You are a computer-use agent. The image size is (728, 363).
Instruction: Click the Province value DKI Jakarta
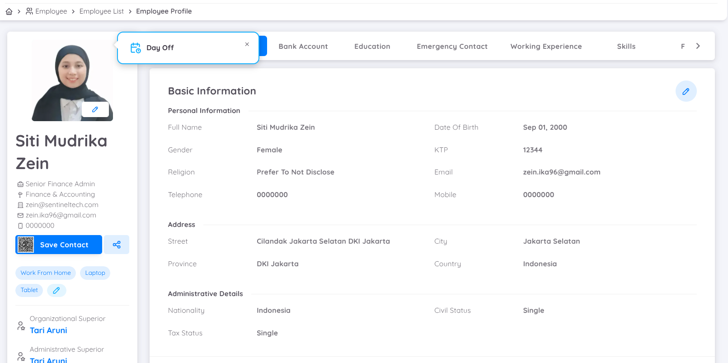coord(277,264)
